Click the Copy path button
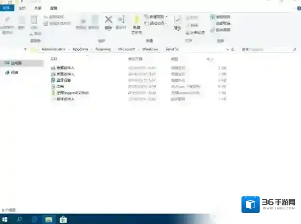The image size is (301, 224). [x=54, y=17]
